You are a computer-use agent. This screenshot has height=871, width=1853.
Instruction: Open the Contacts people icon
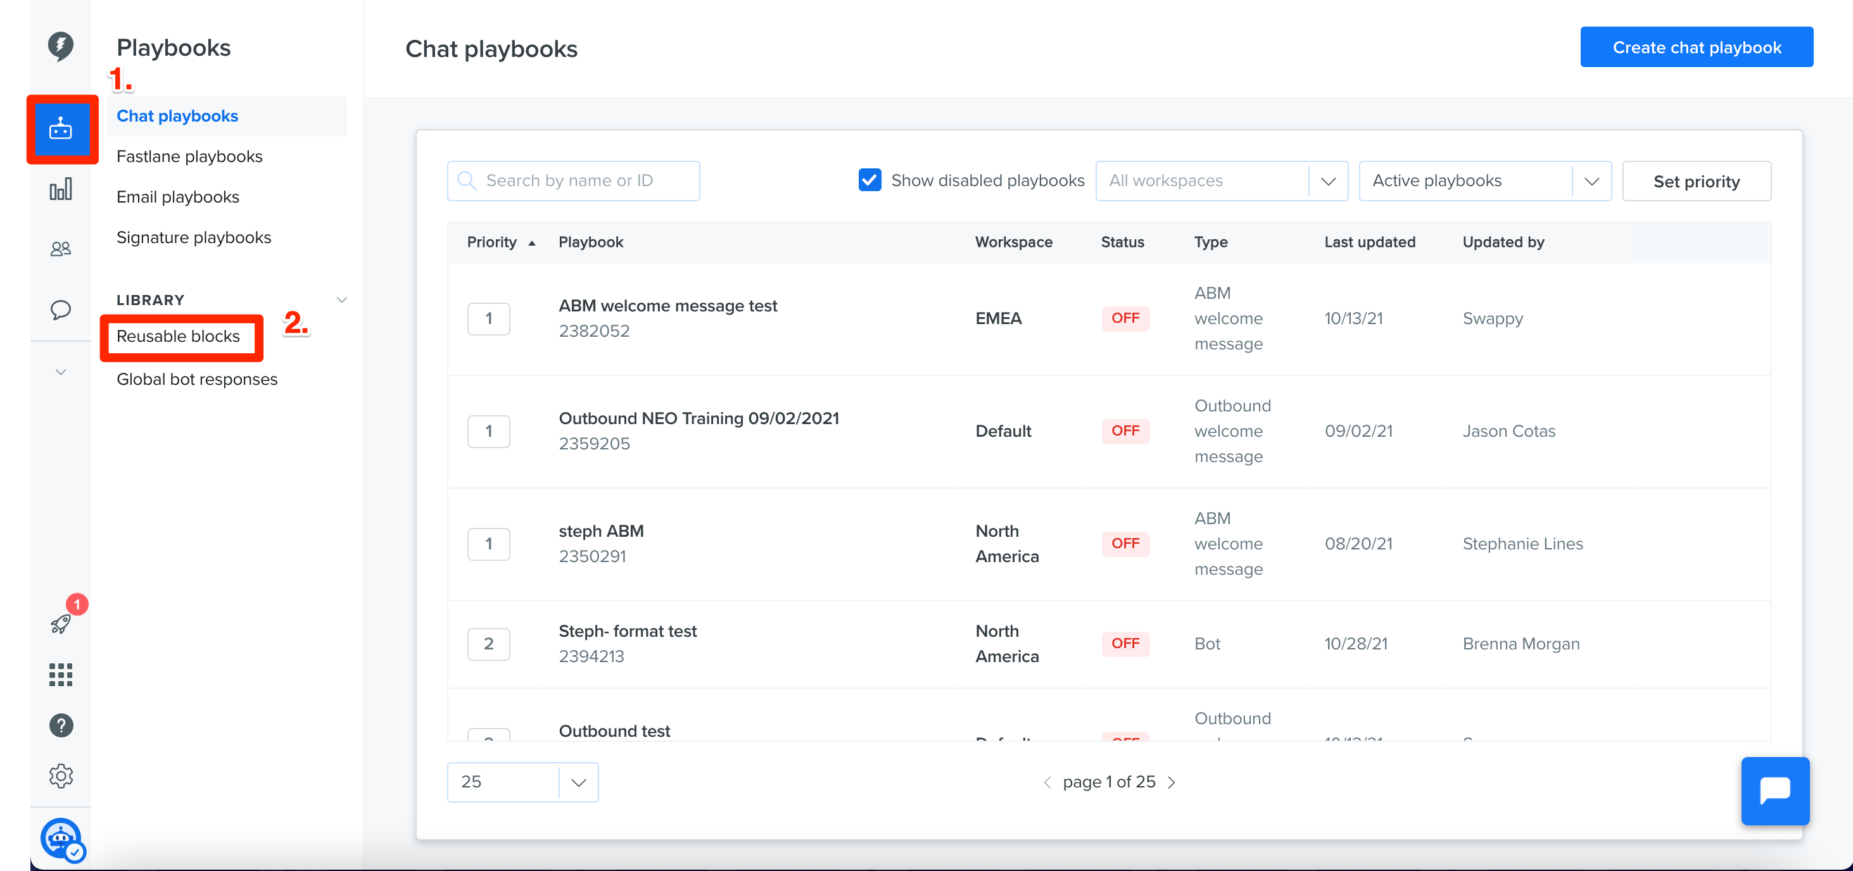point(60,249)
